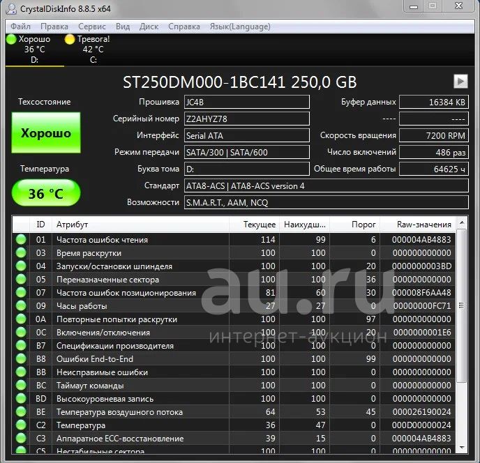Click status icon for BB Неисправимые ошибки
This screenshot has height=463, width=480.
coord(21,372)
